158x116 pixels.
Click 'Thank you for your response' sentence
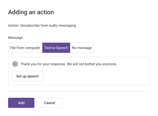(x=43, y=64)
